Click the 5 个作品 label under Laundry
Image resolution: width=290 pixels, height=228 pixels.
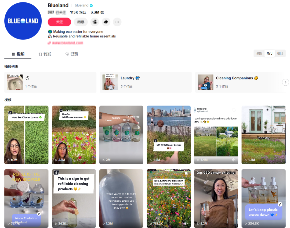pyautogui.click(x=126, y=86)
